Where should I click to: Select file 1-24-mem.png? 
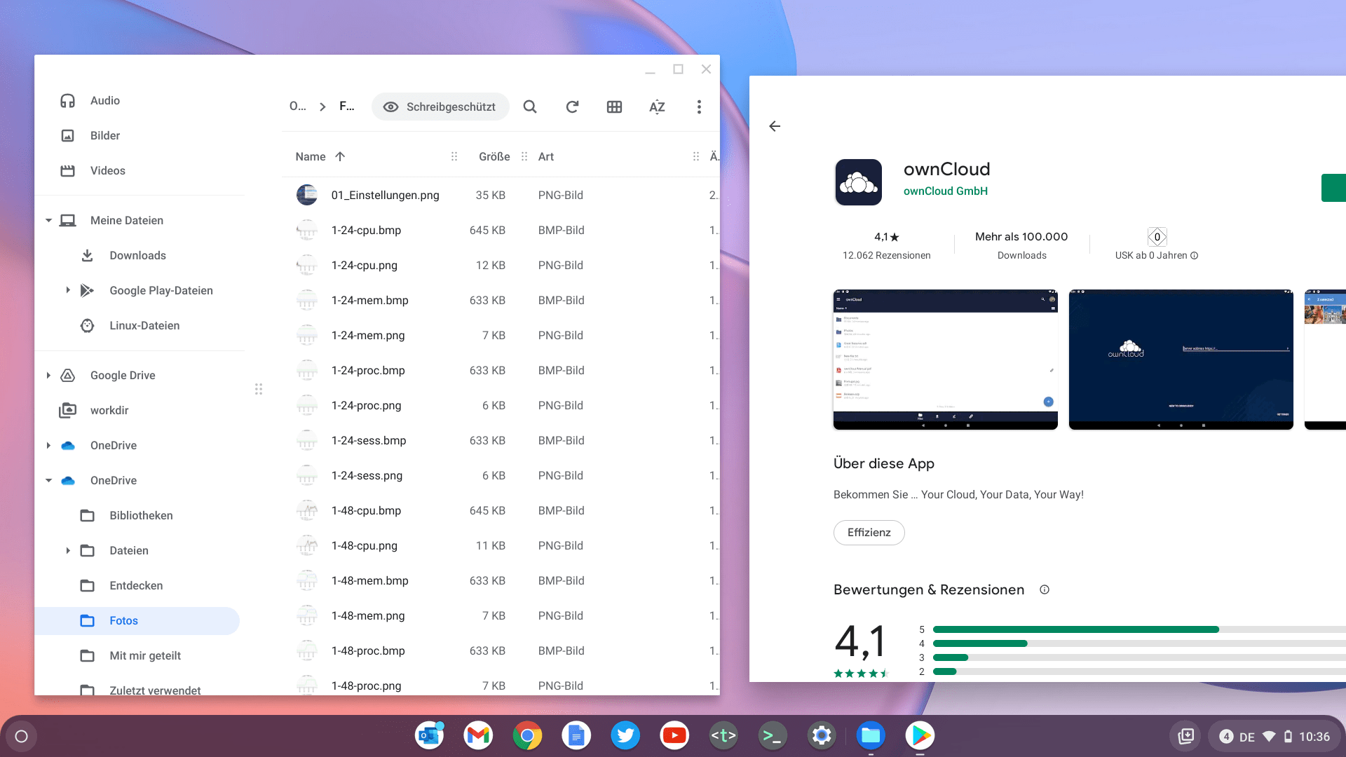501,335
